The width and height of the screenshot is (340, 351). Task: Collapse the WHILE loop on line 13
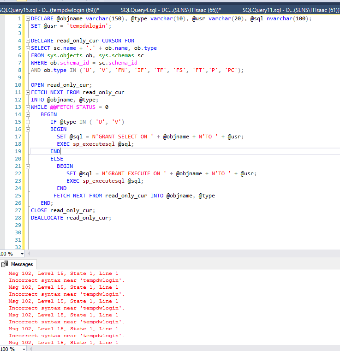coord(28,107)
